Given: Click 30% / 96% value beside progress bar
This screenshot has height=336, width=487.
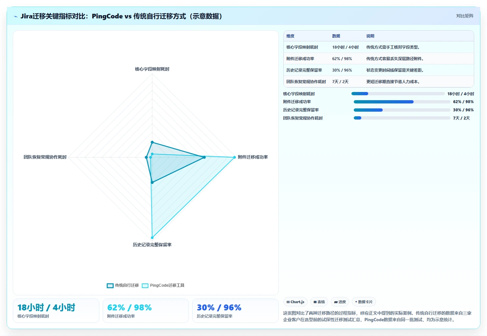Looking at the screenshot, I should (463, 110).
